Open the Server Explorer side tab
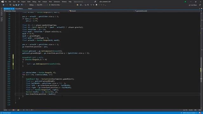The height and width of the screenshot is (114, 203). pyautogui.click(x=2, y=12)
